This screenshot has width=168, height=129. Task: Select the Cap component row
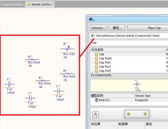coord(129,54)
